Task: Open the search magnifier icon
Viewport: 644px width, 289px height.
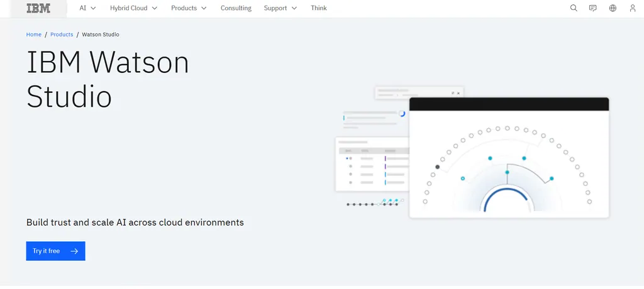Action: 574,8
